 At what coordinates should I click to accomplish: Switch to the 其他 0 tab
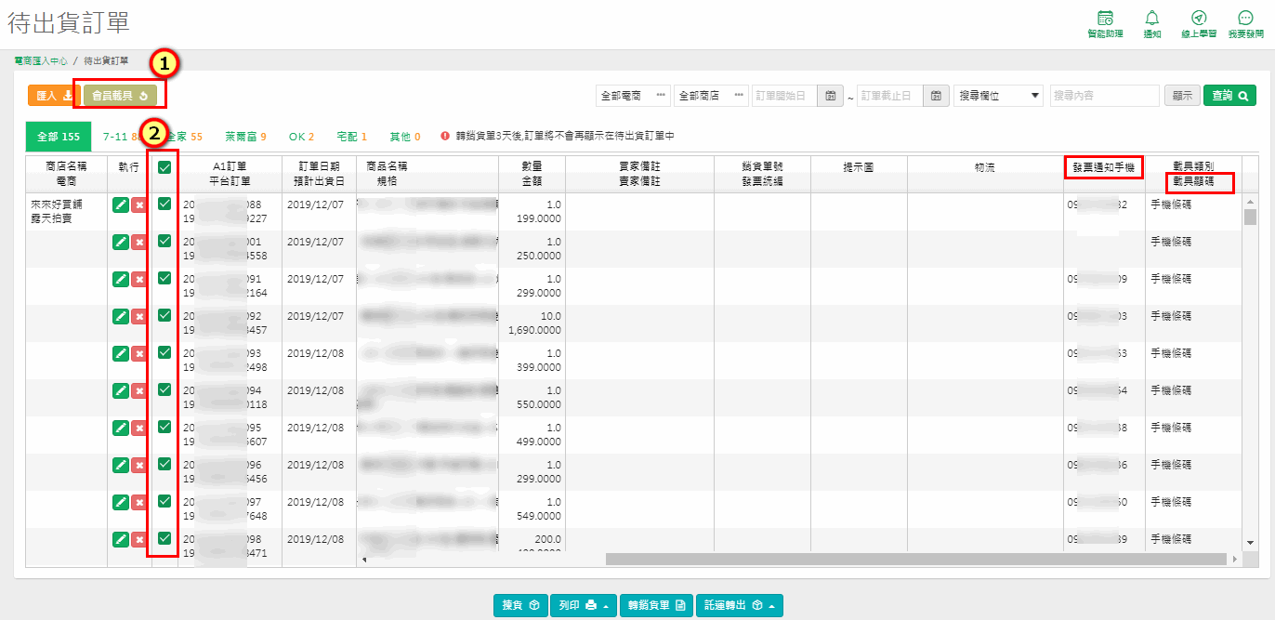point(404,136)
